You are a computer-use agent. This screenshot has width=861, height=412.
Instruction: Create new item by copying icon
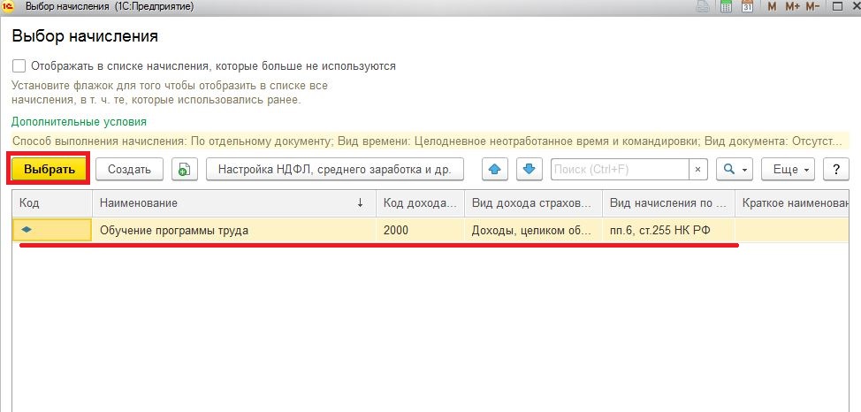185,169
